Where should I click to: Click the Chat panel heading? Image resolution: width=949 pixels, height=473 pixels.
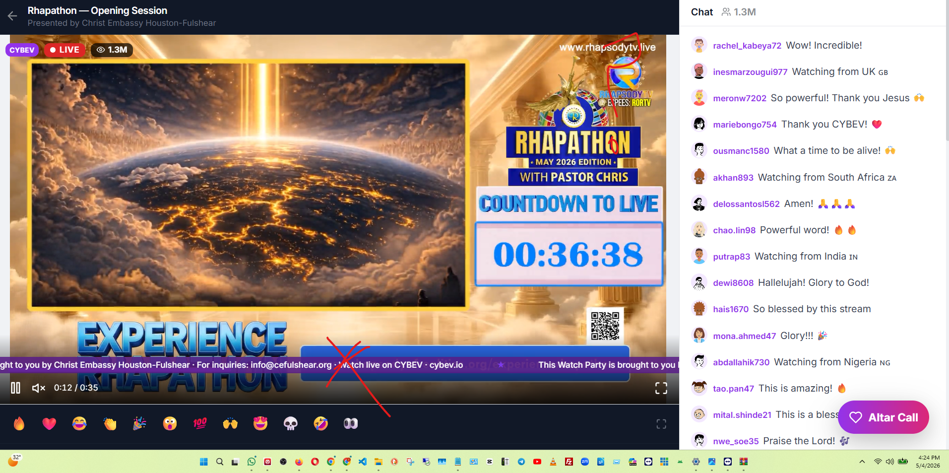[702, 12]
